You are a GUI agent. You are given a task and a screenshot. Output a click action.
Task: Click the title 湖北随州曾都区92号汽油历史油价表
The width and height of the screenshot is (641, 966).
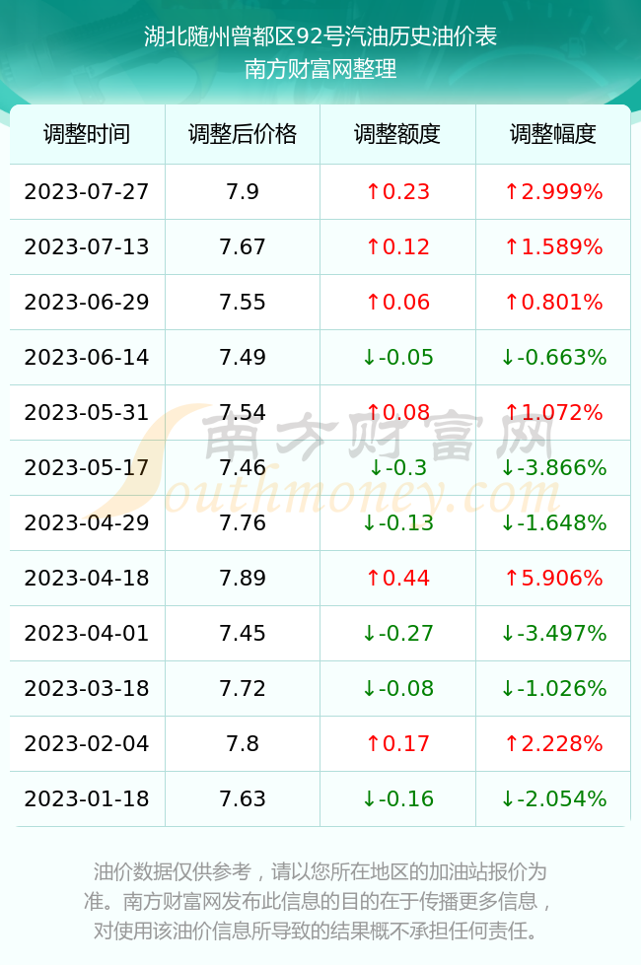[x=320, y=36]
